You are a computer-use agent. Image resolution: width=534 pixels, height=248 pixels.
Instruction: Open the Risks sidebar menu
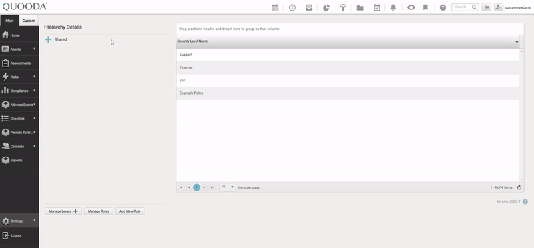coord(19,77)
